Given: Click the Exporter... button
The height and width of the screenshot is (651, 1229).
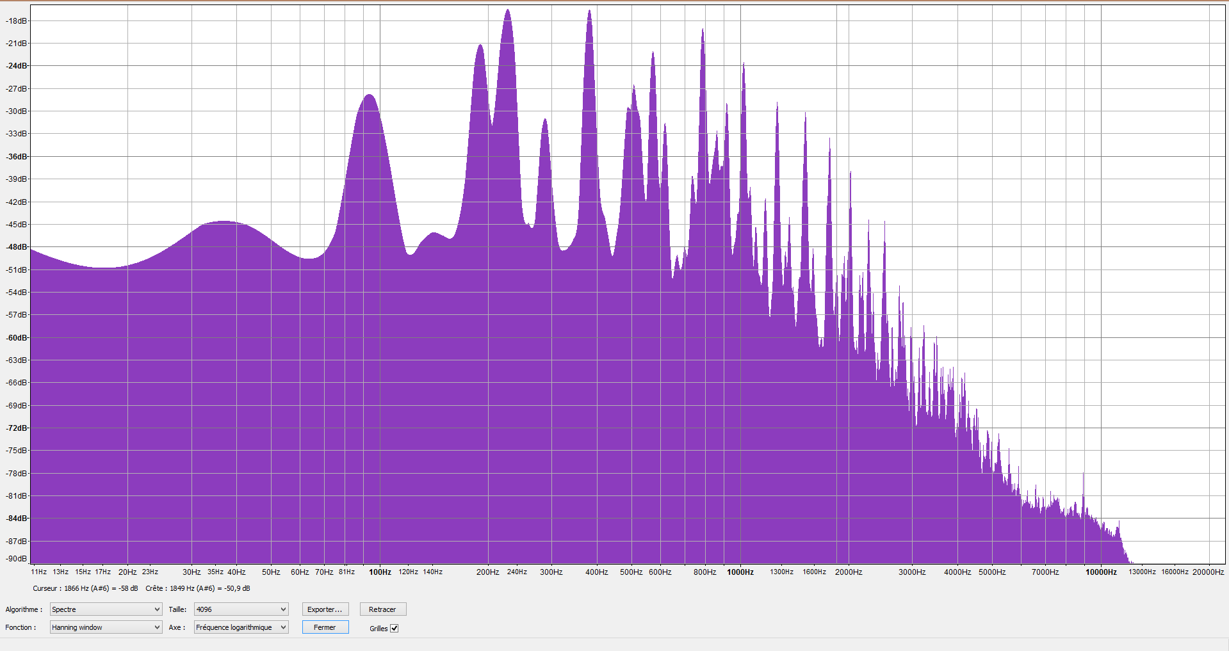Looking at the screenshot, I should tap(325, 609).
